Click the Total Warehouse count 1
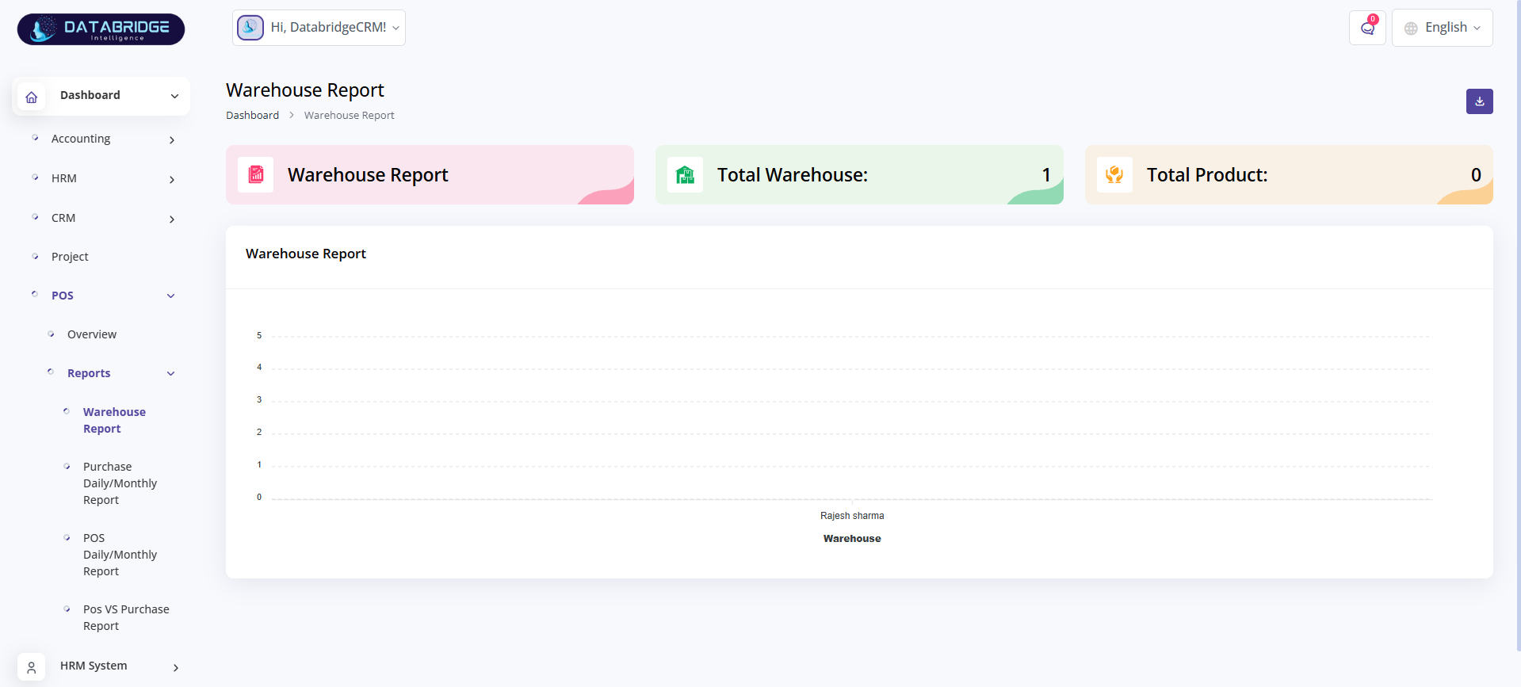 click(x=1046, y=175)
